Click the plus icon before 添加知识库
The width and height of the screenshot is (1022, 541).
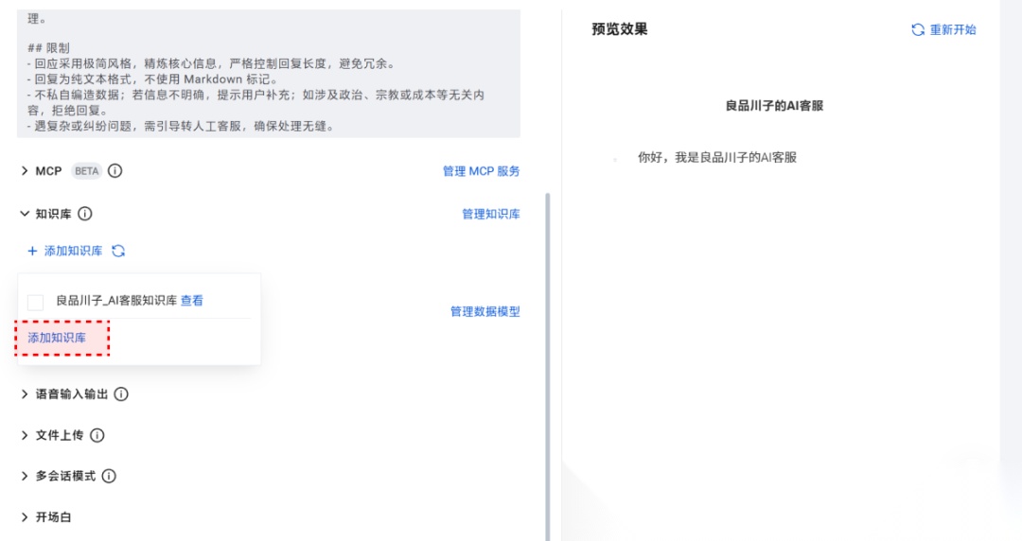32,251
